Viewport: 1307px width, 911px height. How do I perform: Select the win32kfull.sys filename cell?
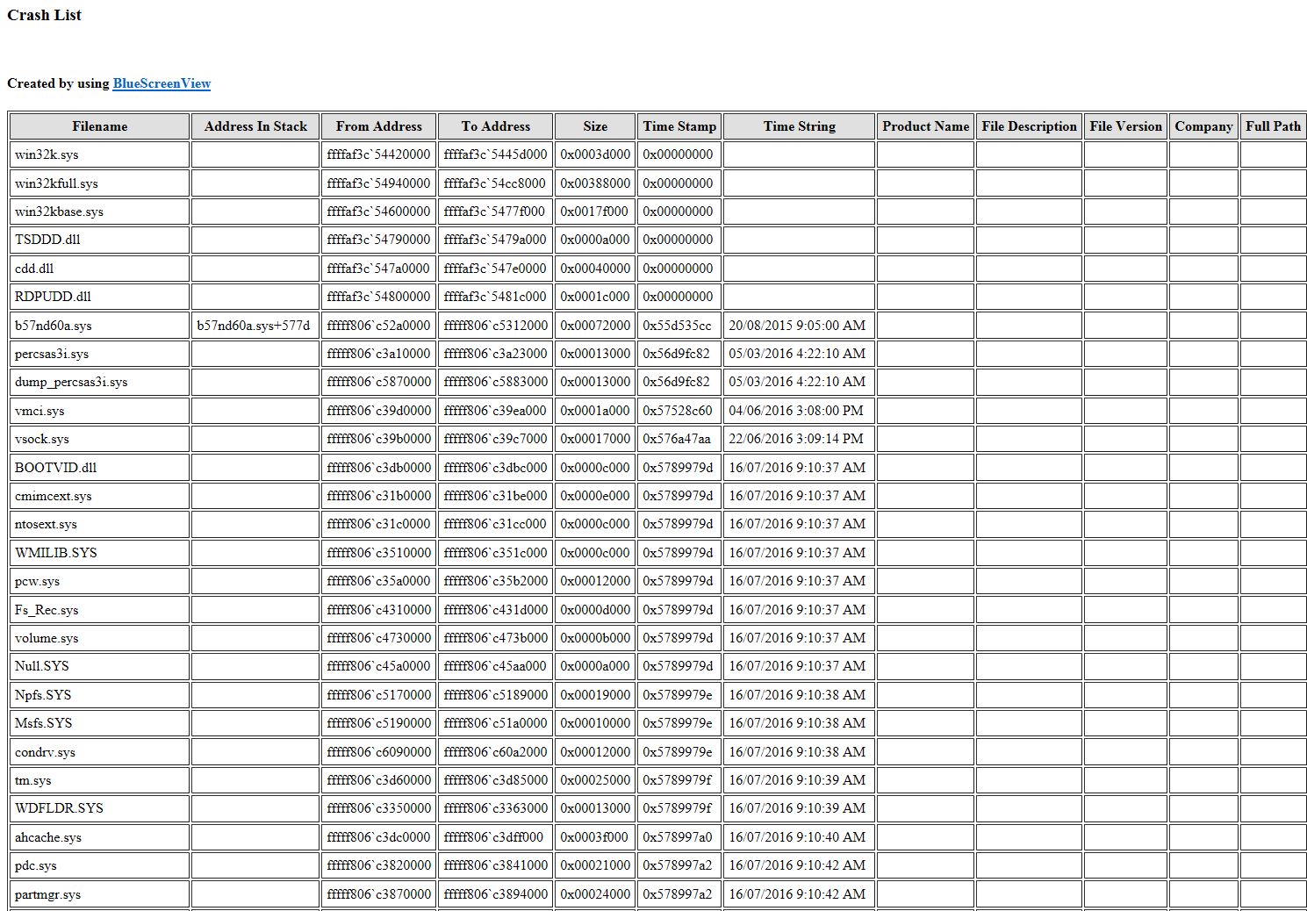point(100,183)
